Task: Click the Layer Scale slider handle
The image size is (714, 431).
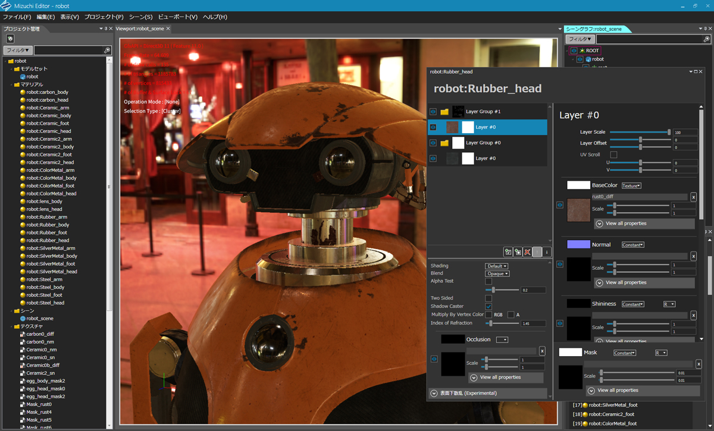Action: pos(669,132)
